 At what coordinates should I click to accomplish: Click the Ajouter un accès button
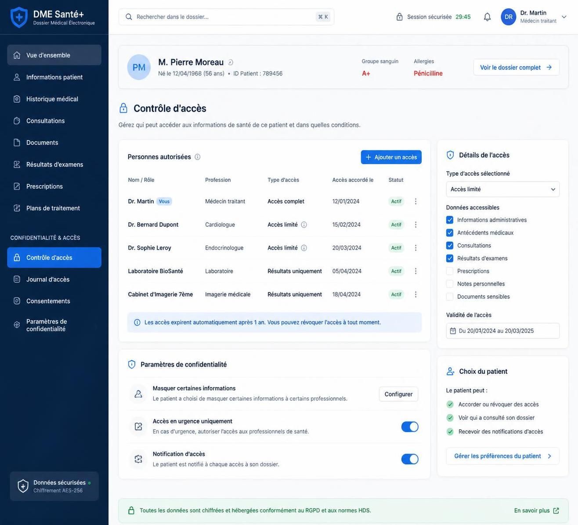click(x=391, y=157)
